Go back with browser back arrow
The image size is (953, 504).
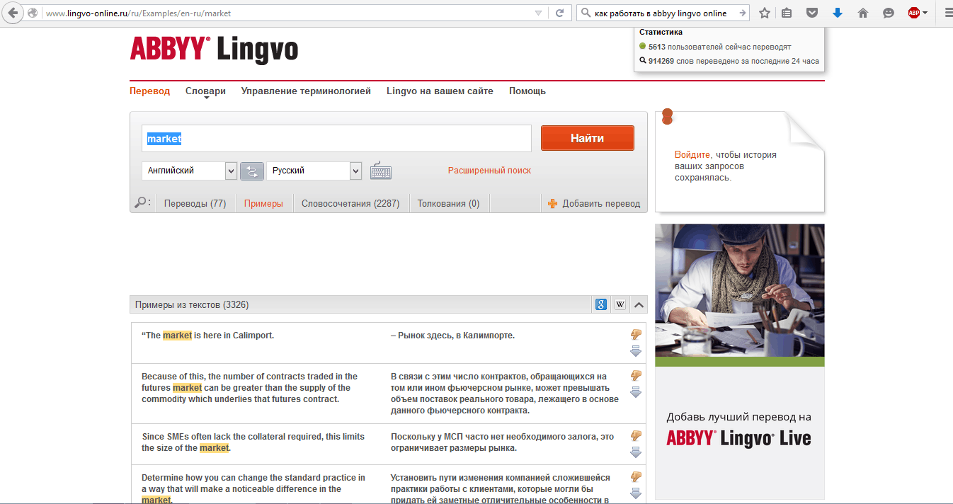13,13
